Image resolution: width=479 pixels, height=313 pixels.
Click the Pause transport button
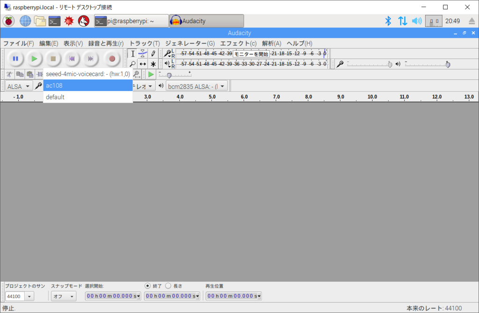click(x=15, y=58)
